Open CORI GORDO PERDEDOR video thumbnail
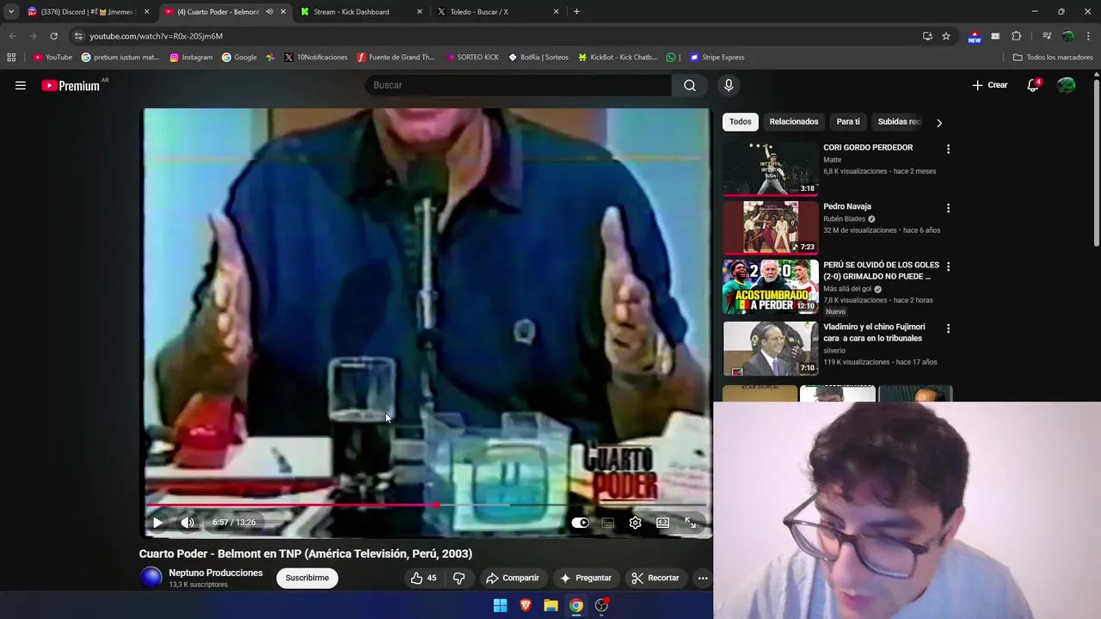Viewport: 1101px width, 619px height. click(771, 169)
